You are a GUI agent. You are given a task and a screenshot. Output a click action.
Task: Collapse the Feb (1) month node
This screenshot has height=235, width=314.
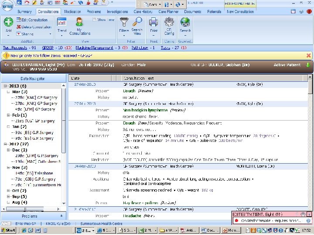[8, 115]
